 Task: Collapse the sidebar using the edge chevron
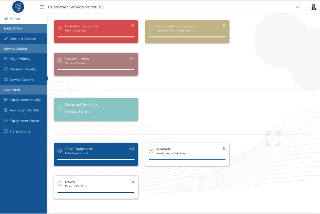point(47,79)
